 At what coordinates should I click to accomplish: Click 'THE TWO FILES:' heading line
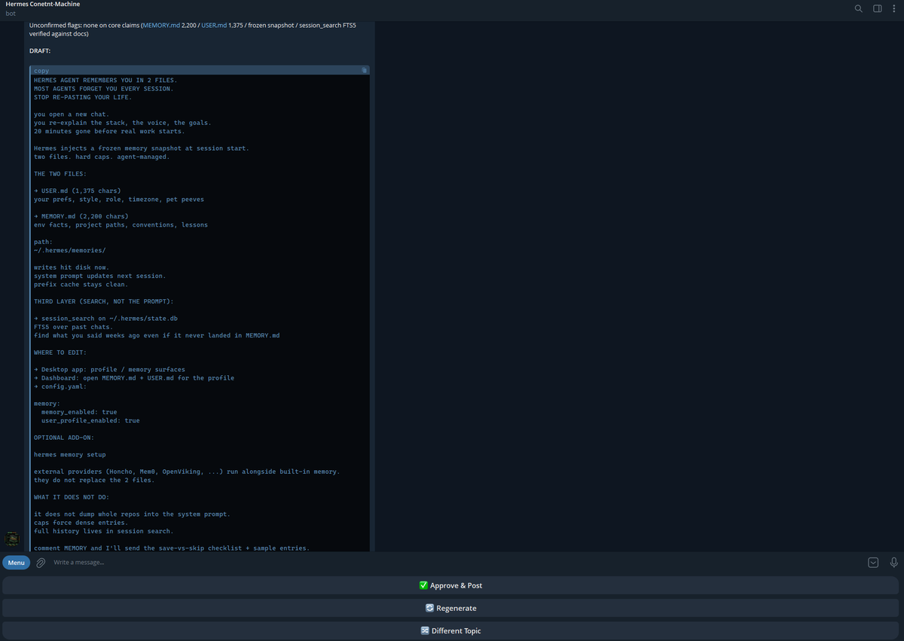(60, 173)
